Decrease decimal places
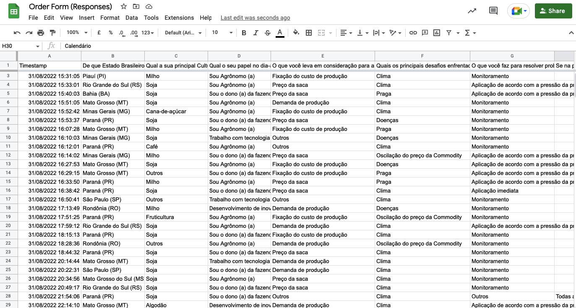This screenshot has width=576, height=308. coord(122,32)
